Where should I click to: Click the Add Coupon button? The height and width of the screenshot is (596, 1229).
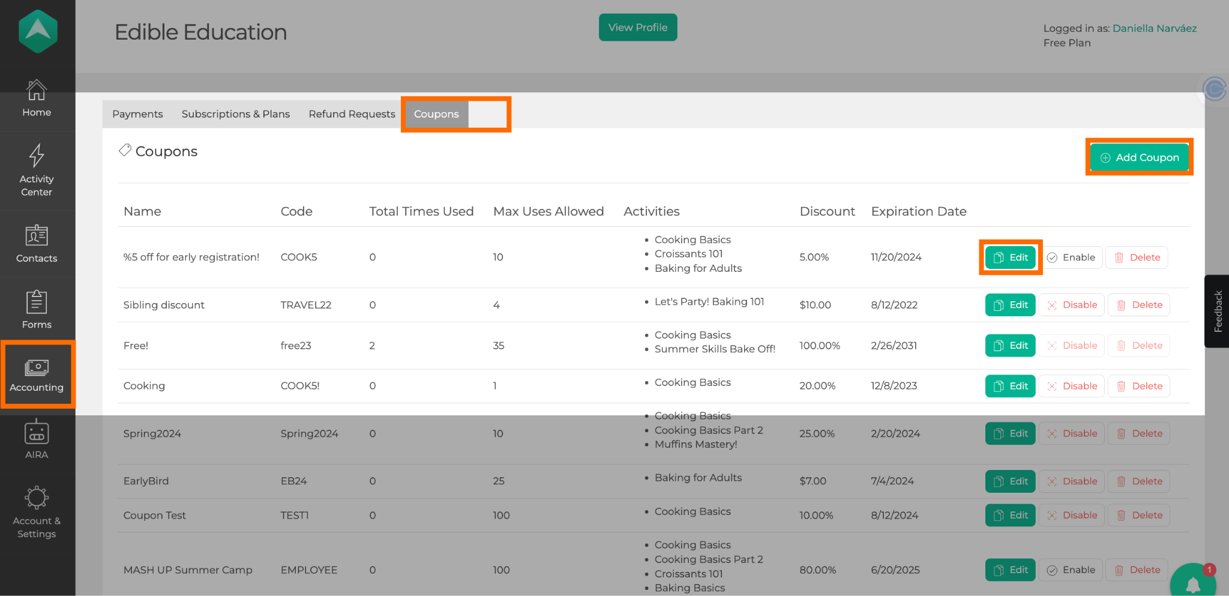point(1139,157)
